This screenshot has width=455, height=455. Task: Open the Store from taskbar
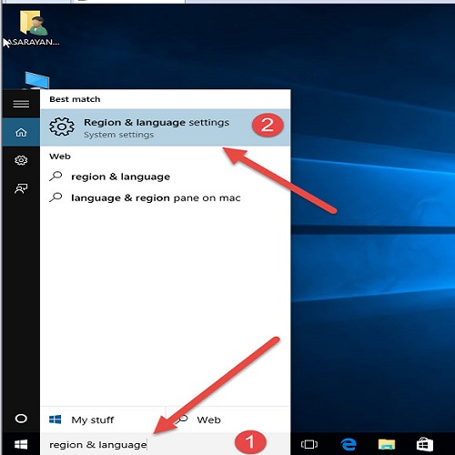[x=425, y=444]
